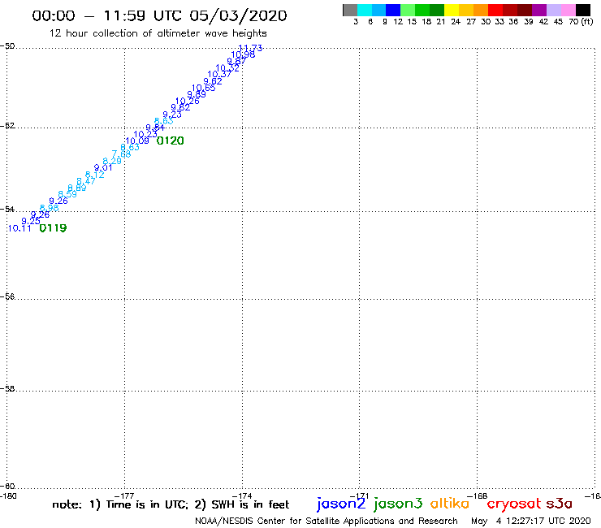Click the dark green swatch in the scale
This screenshot has height=528, width=601.
click(437, 11)
